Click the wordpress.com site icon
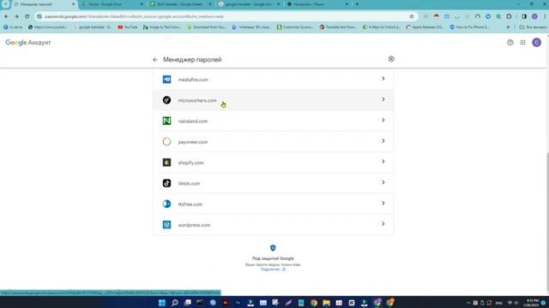This screenshot has width=549, height=308. [x=166, y=224]
